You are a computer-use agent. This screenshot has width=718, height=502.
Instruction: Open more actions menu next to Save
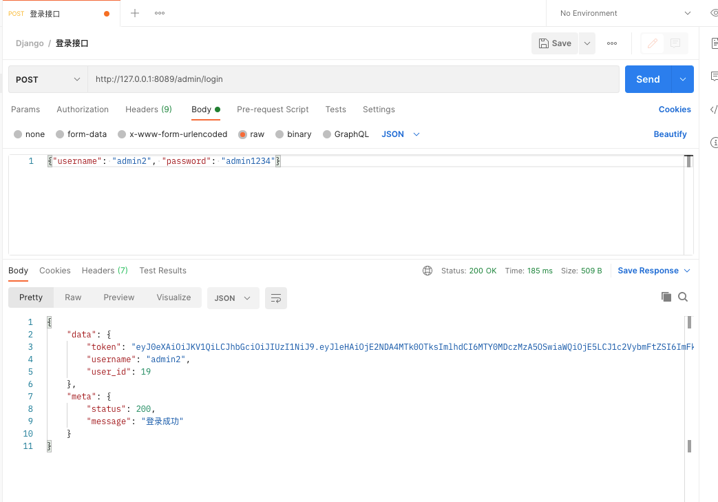point(612,43)
